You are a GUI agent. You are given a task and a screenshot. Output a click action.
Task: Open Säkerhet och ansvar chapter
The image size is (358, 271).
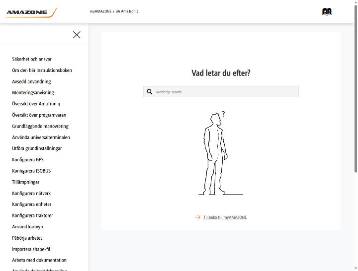click(x=32, y=59)
